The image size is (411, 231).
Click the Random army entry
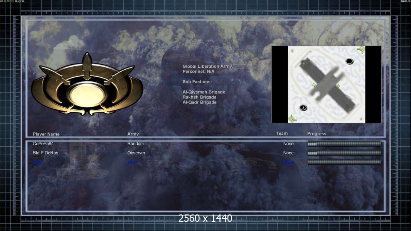coord(135,144)
